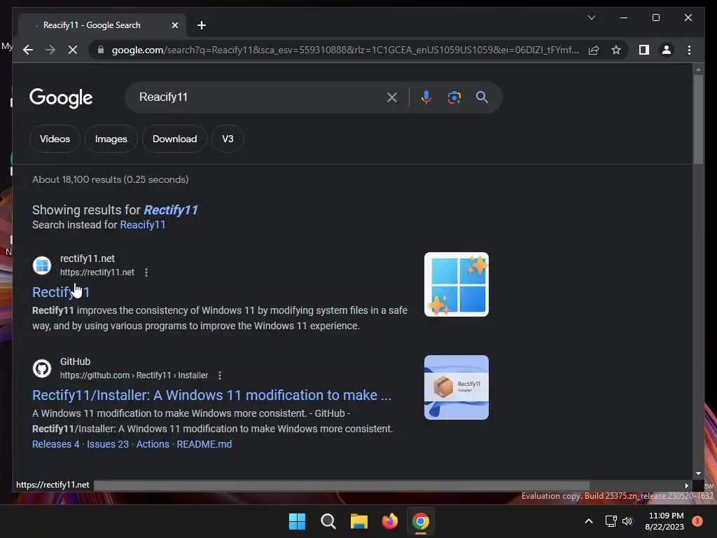Close the Reacify11 Google Search tab
This screenshot has width=717, height=538.
coord(174,25)
